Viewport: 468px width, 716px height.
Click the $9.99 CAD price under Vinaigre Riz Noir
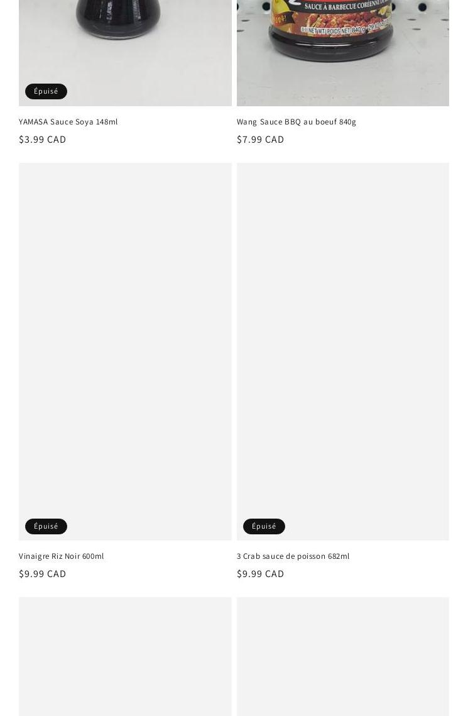43,574
